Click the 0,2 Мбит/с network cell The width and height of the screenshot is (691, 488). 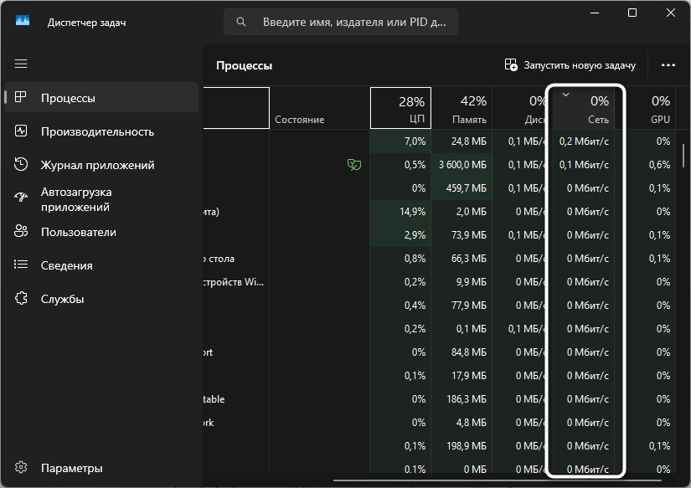(x=584, y=141)
